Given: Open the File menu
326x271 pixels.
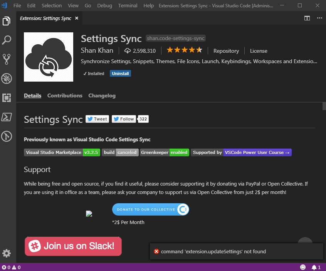Looking at the screenshot, I should click(17, 6).
